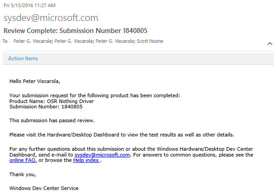Image resolution: width=276 pixels, height=194 pixels.
Task: Click the To label before the recipients
Action: point(5,41)
